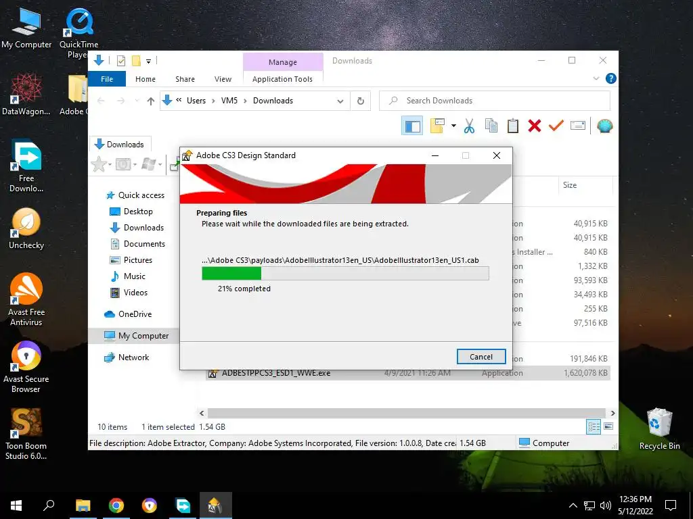The height and width of the screenshot is (519, 693).
Task: Click horizontal scrollbar right arrow
Action: 612,414
